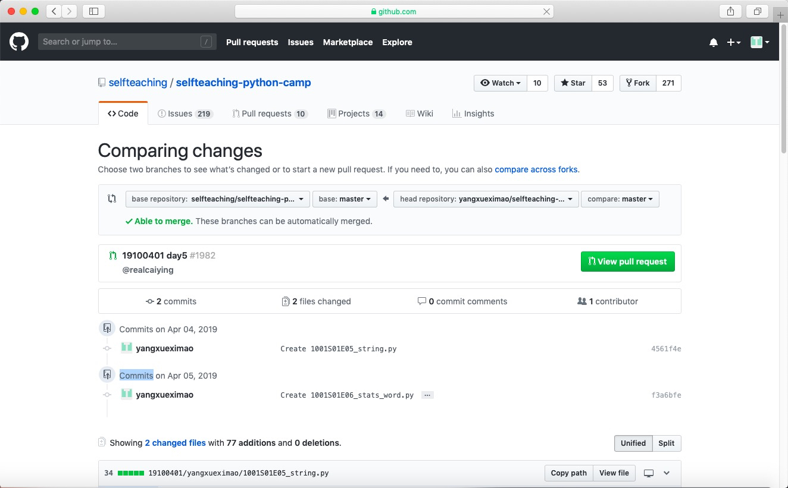Show the Safari sidebar
Viewport: 788px width, 488px height.
click(x=93, y=11)
